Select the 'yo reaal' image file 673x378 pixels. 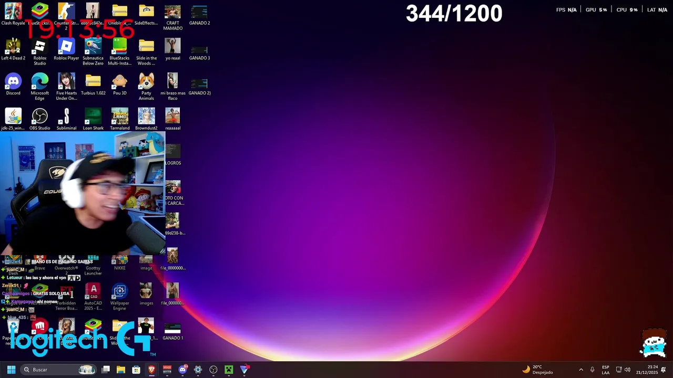[172, 50]
